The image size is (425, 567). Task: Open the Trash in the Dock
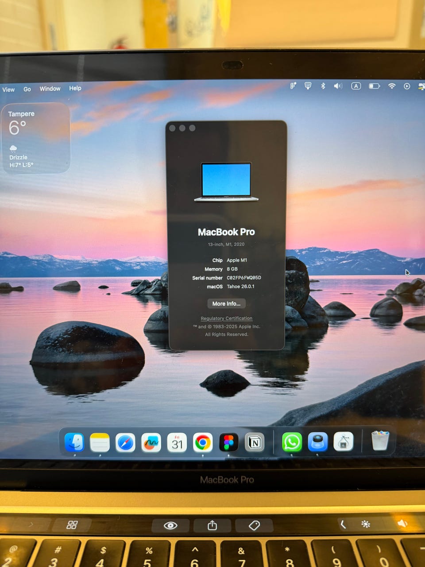380,441
